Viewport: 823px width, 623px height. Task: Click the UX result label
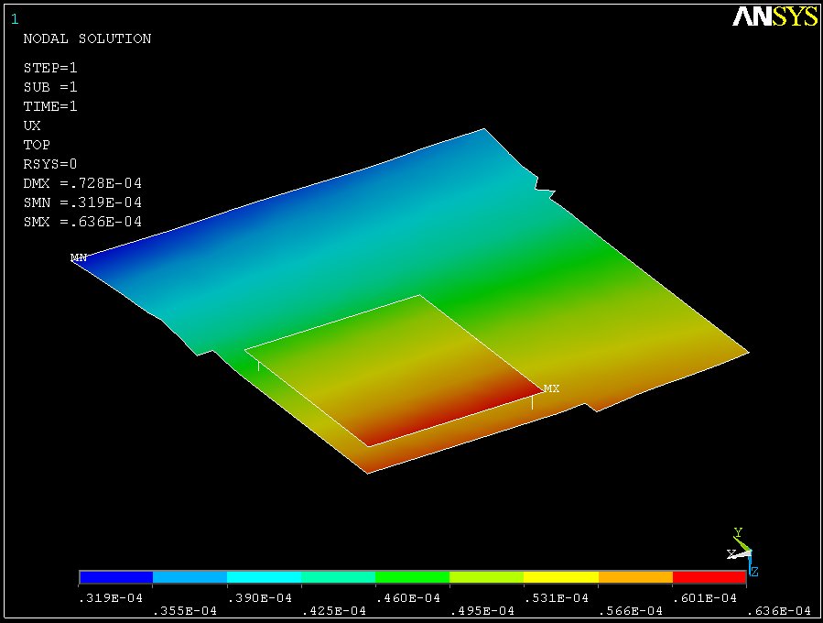[x=32, y=126]
